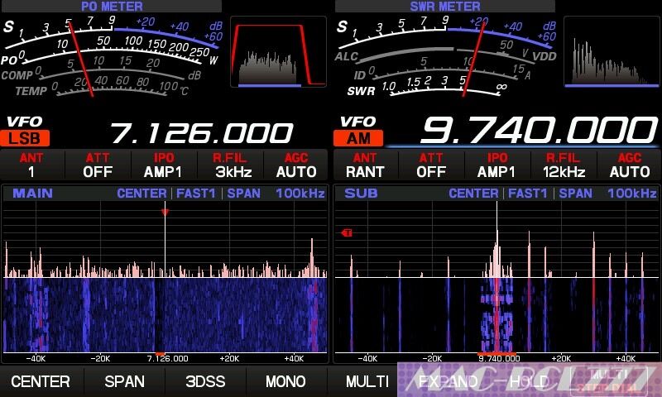This screenshot has height=397, width=662.
Task: Tap SPAN in the MAIN scope header
Action: [243, 194]
